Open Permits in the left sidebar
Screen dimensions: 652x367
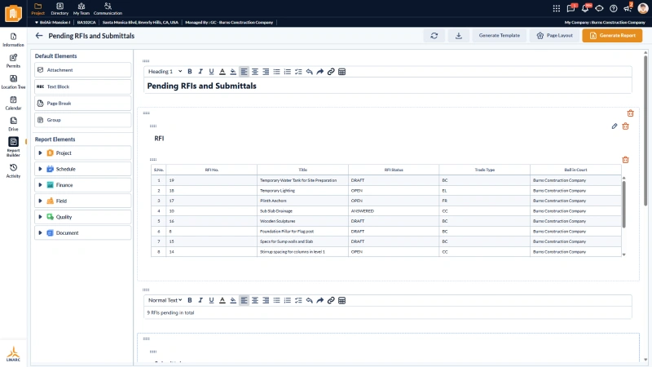click(x=13, y=60)
